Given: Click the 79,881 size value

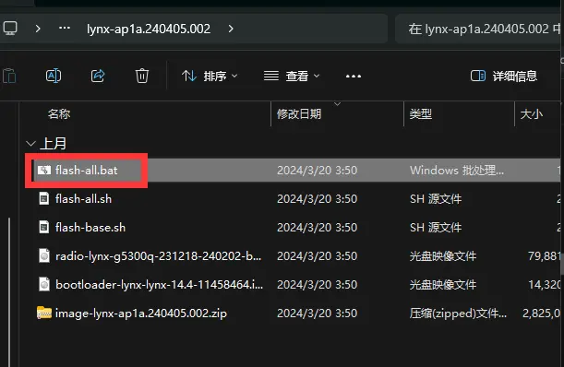Looking at the screenshot, I should pos(545,256).
